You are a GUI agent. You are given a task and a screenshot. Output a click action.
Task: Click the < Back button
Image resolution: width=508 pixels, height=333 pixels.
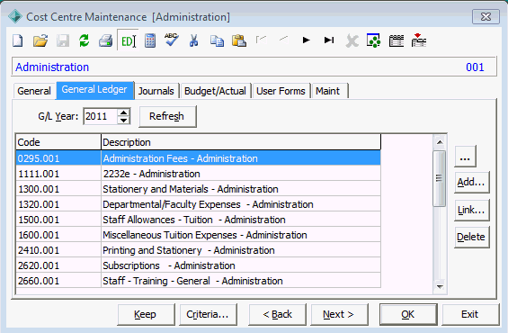point(277,314)
